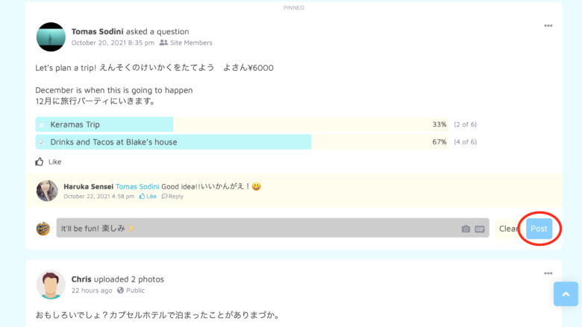Toggle Drinks and Tacos at Blake's house checkbox
Screen dimensions: 582x327
pyautogui.click(x=42, y=142)
